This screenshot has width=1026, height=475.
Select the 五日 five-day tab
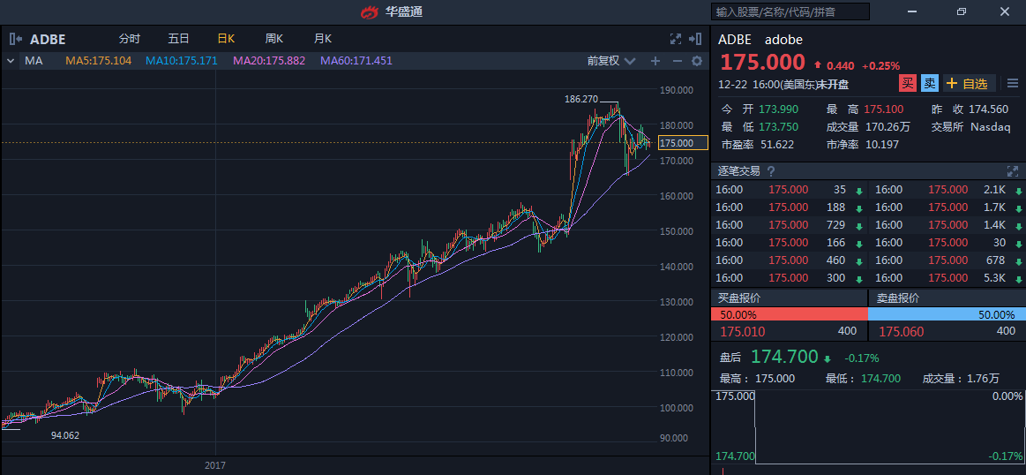point(178,39)
